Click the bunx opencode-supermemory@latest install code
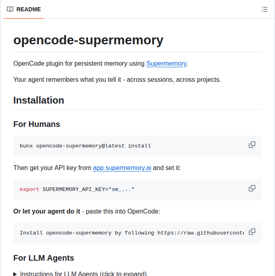 click(x=85, y=146)
